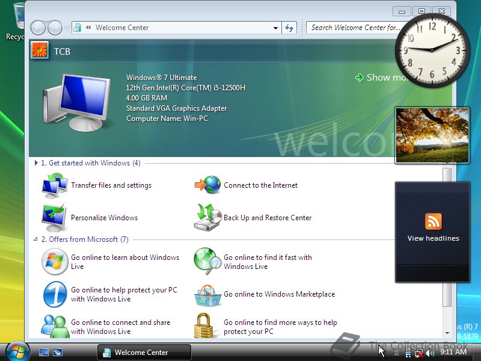Click the 4.00 GB RAM text

[147, 98]
